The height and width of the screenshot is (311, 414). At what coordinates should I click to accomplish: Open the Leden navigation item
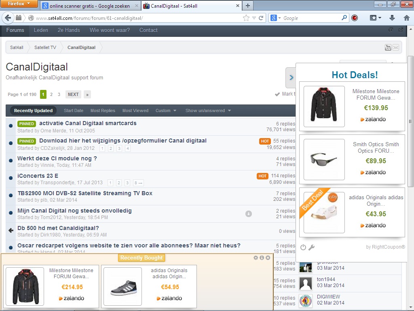41,30
